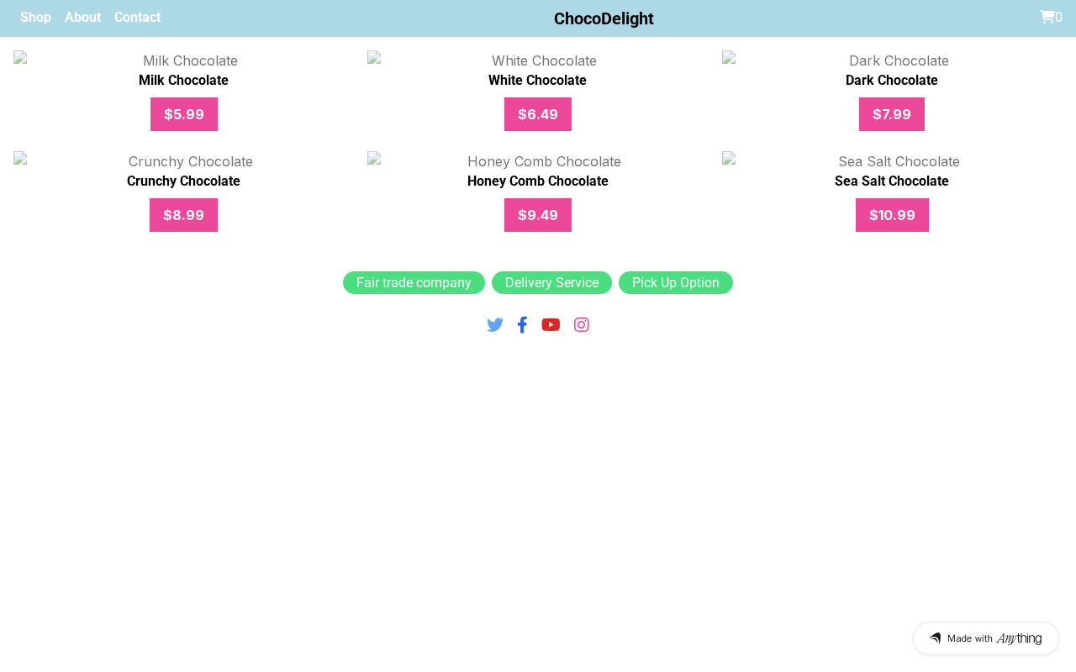The image size is (1076, 672).
Task: Click the ChocoDelight site title
Action: point(604,18)
